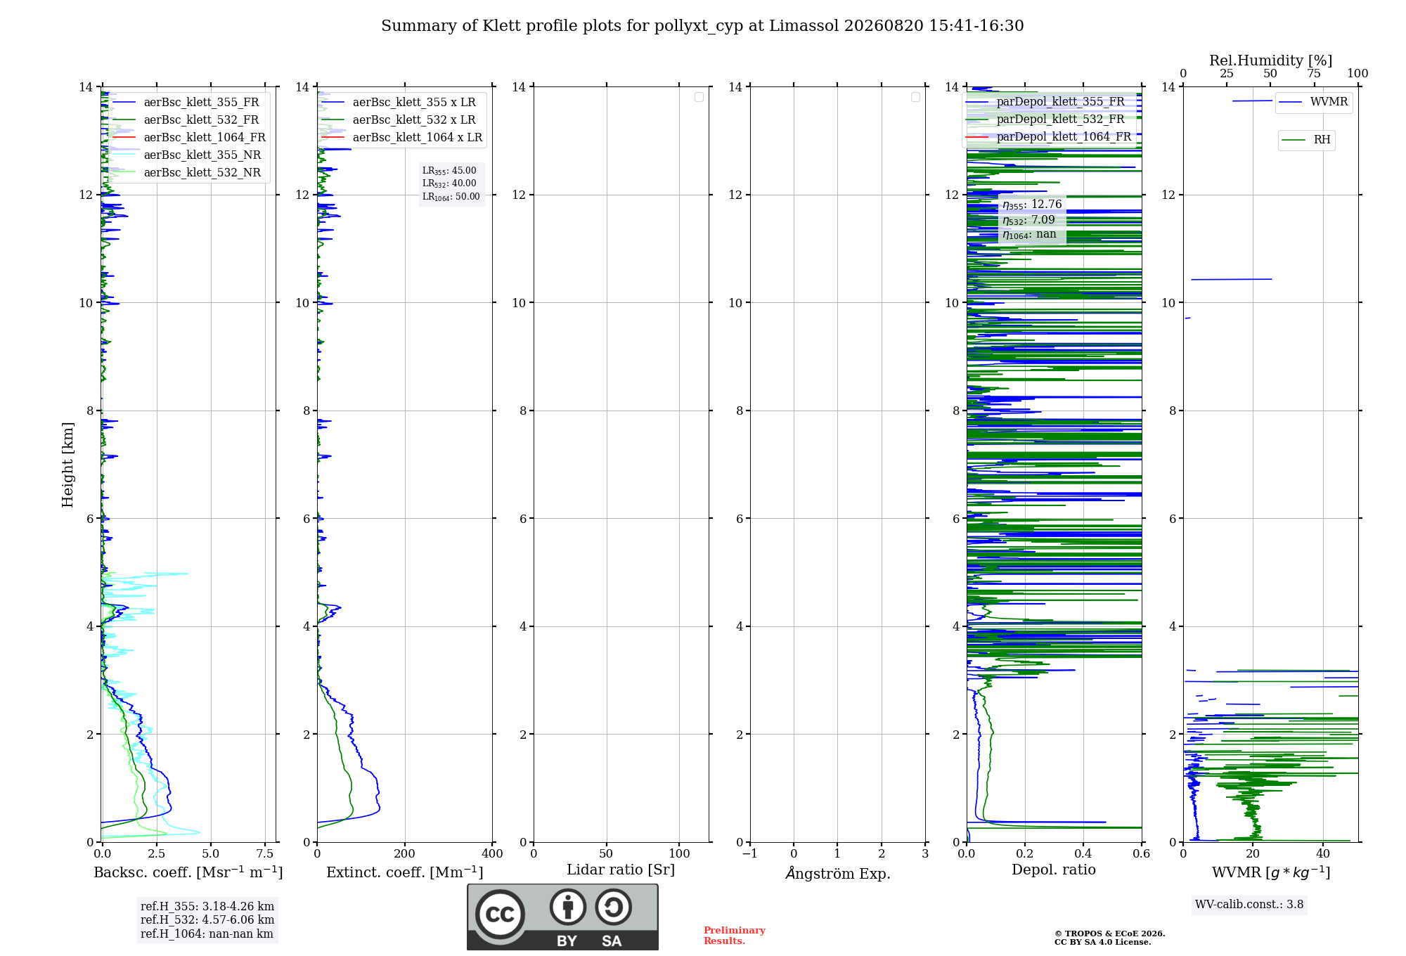1406x956 pixels.
Task: Click the WVMR [g*kg⁻¹] axis label
Action: (1271, 872)
